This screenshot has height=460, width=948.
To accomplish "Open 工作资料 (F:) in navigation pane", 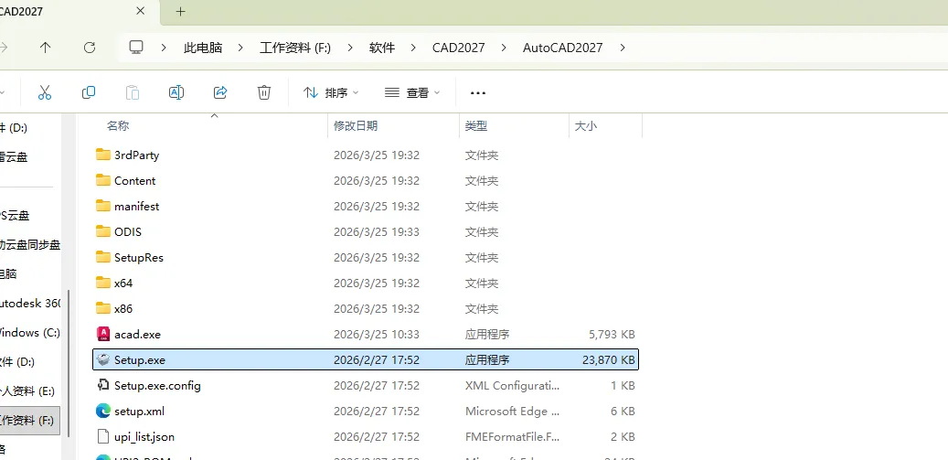I will 30,420.
